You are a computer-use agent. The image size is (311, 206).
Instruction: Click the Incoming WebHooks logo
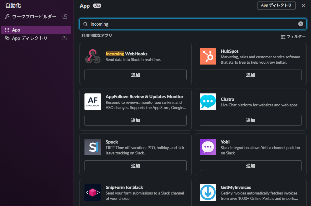93,56
